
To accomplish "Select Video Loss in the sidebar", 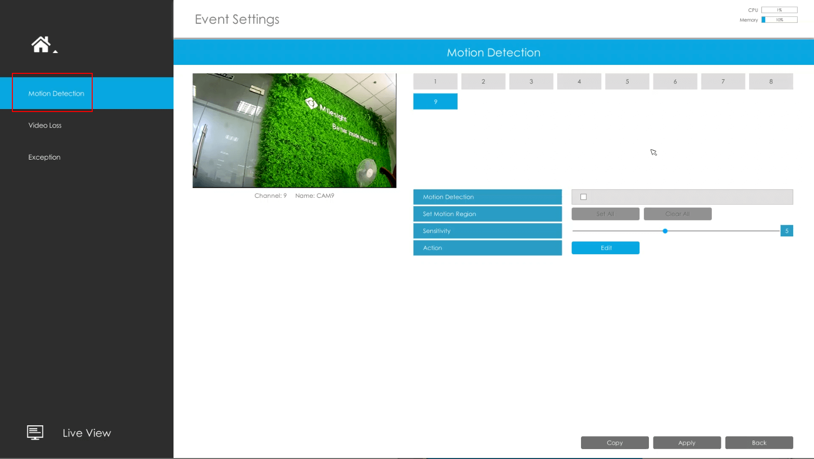I will point(45,125).
